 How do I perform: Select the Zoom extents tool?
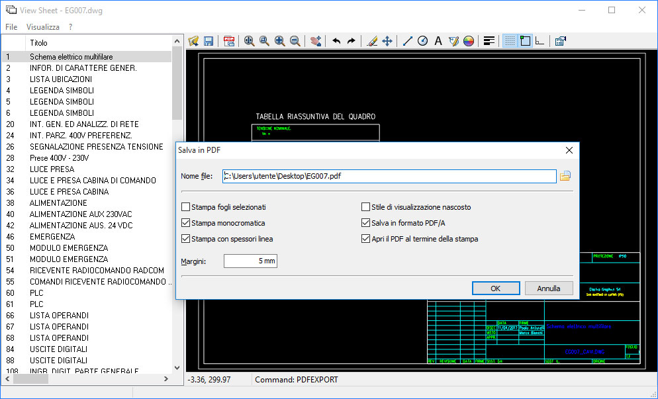250,41
